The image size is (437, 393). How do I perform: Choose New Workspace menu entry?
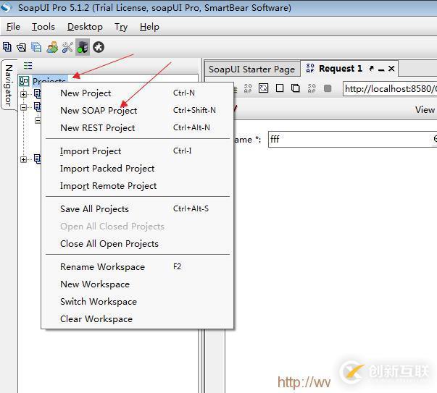[137, 284]
